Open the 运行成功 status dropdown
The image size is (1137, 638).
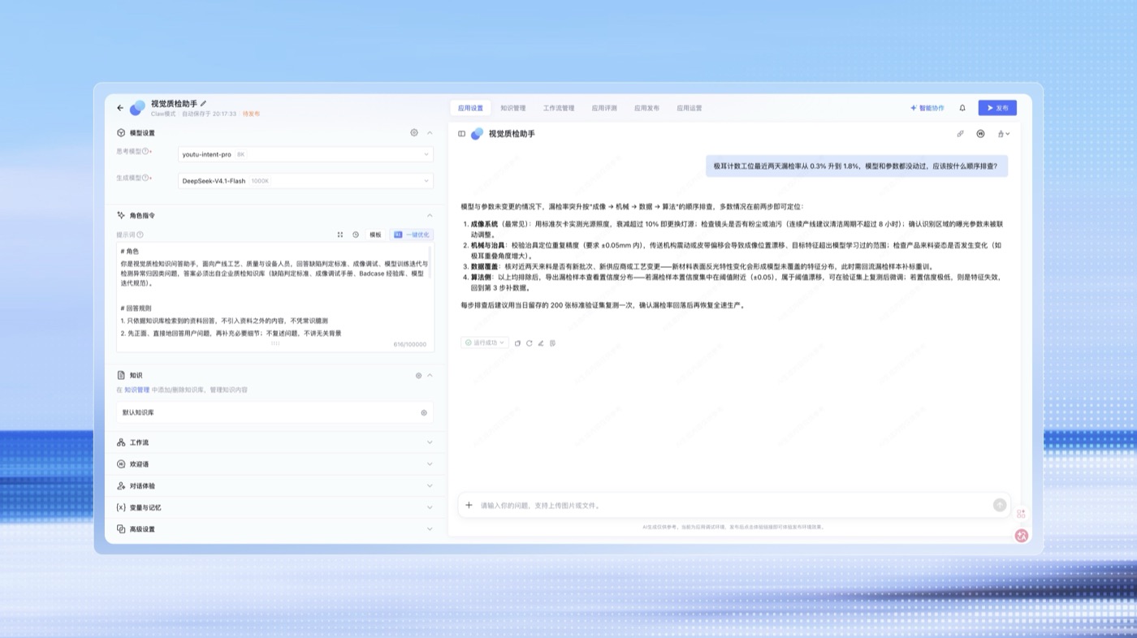(485, 343)
